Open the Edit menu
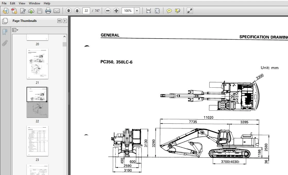This screenshot has width=288, height=175. click(12, 3)
